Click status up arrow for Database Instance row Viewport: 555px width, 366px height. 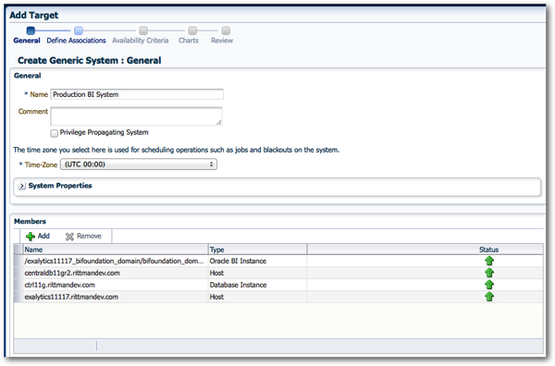pyautogui.click(x=489, y=285)
